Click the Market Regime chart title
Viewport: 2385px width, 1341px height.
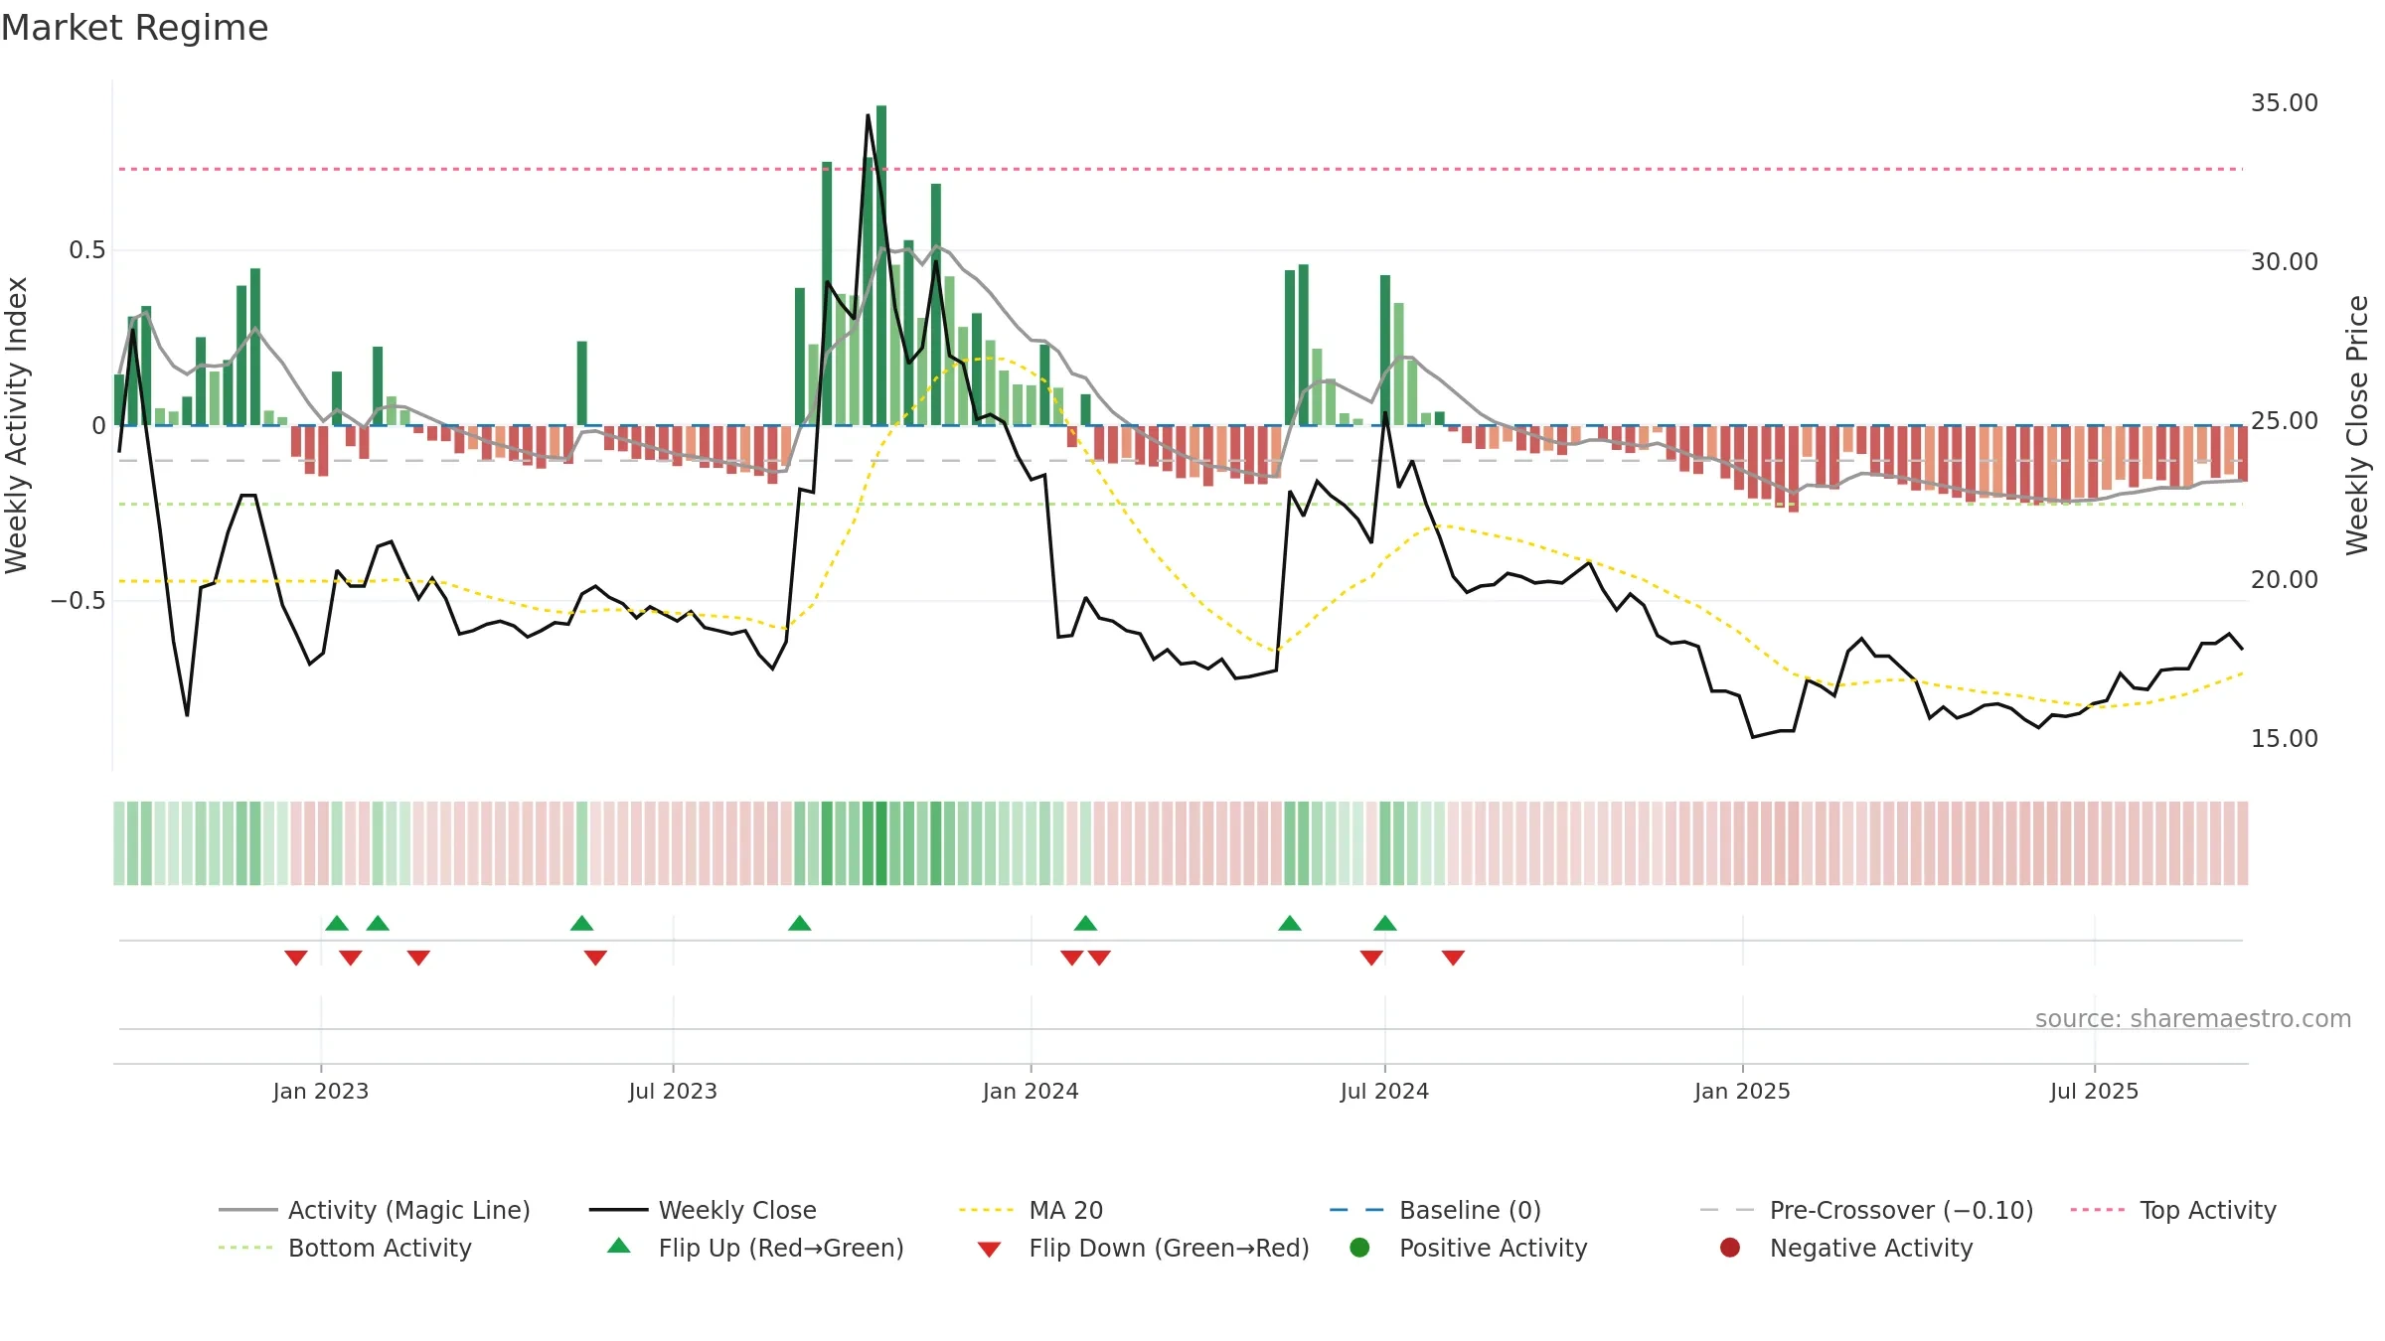(134, 28)
